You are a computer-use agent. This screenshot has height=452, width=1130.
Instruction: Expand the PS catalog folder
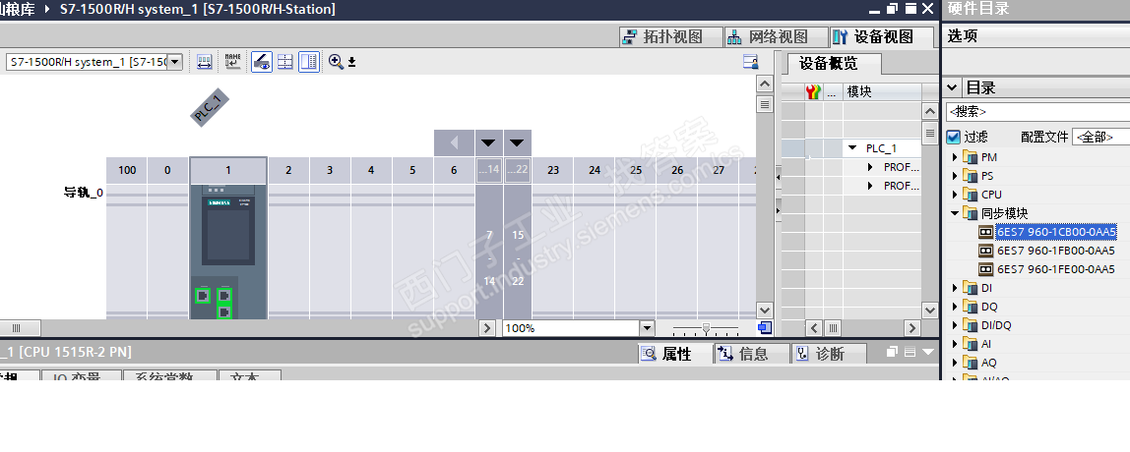click(x=955, y=176)
